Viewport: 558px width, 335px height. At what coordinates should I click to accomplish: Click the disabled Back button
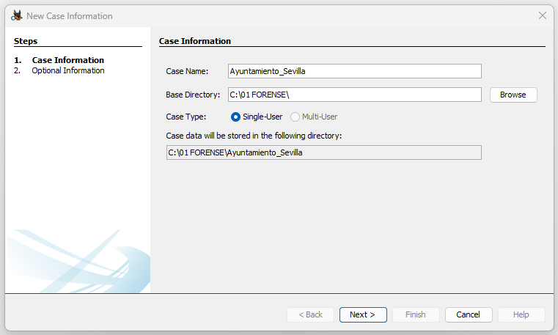tap(310, 314)
